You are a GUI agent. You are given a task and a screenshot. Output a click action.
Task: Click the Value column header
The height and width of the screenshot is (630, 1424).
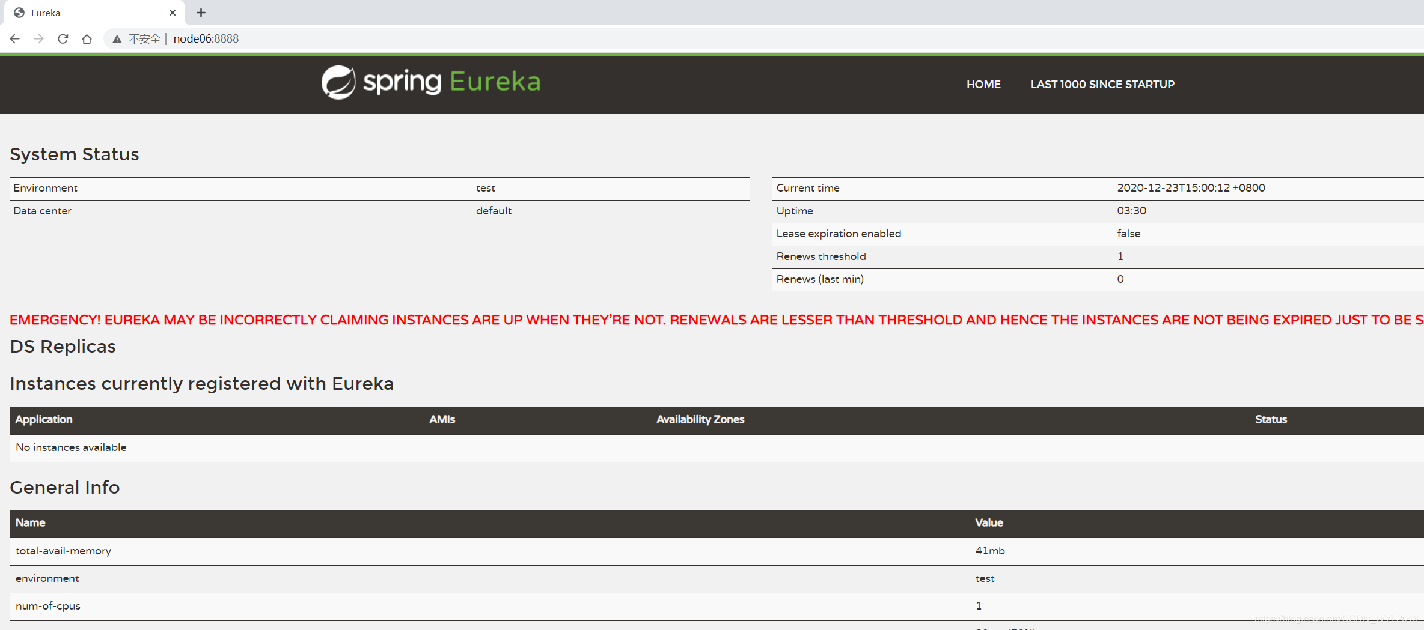[989, 522]
